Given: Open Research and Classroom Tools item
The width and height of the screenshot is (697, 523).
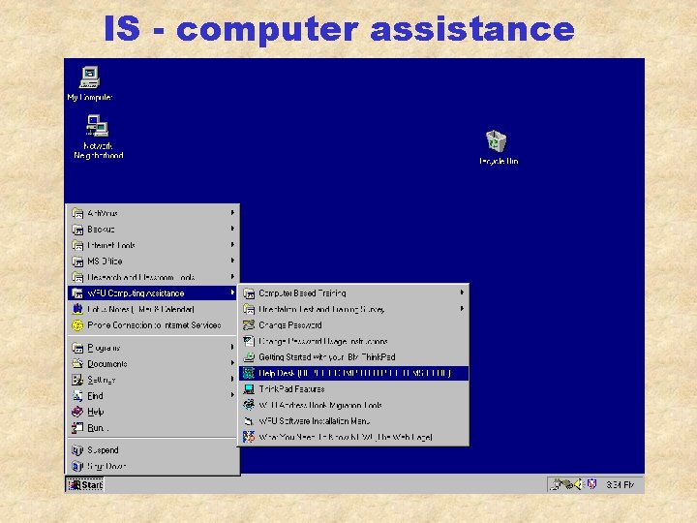Looking at the screenshot, I should click(153, 277).
